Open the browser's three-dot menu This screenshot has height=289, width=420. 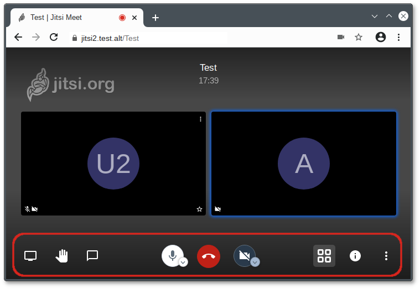[398, 37]
